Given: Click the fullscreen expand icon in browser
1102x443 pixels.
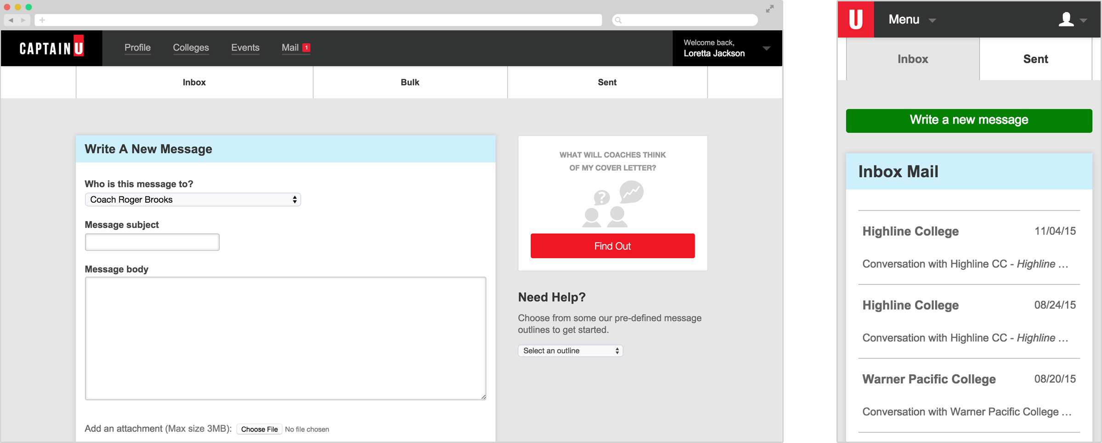Looking at the screenshot, I should pyautogui.click(x=769, y=9).
